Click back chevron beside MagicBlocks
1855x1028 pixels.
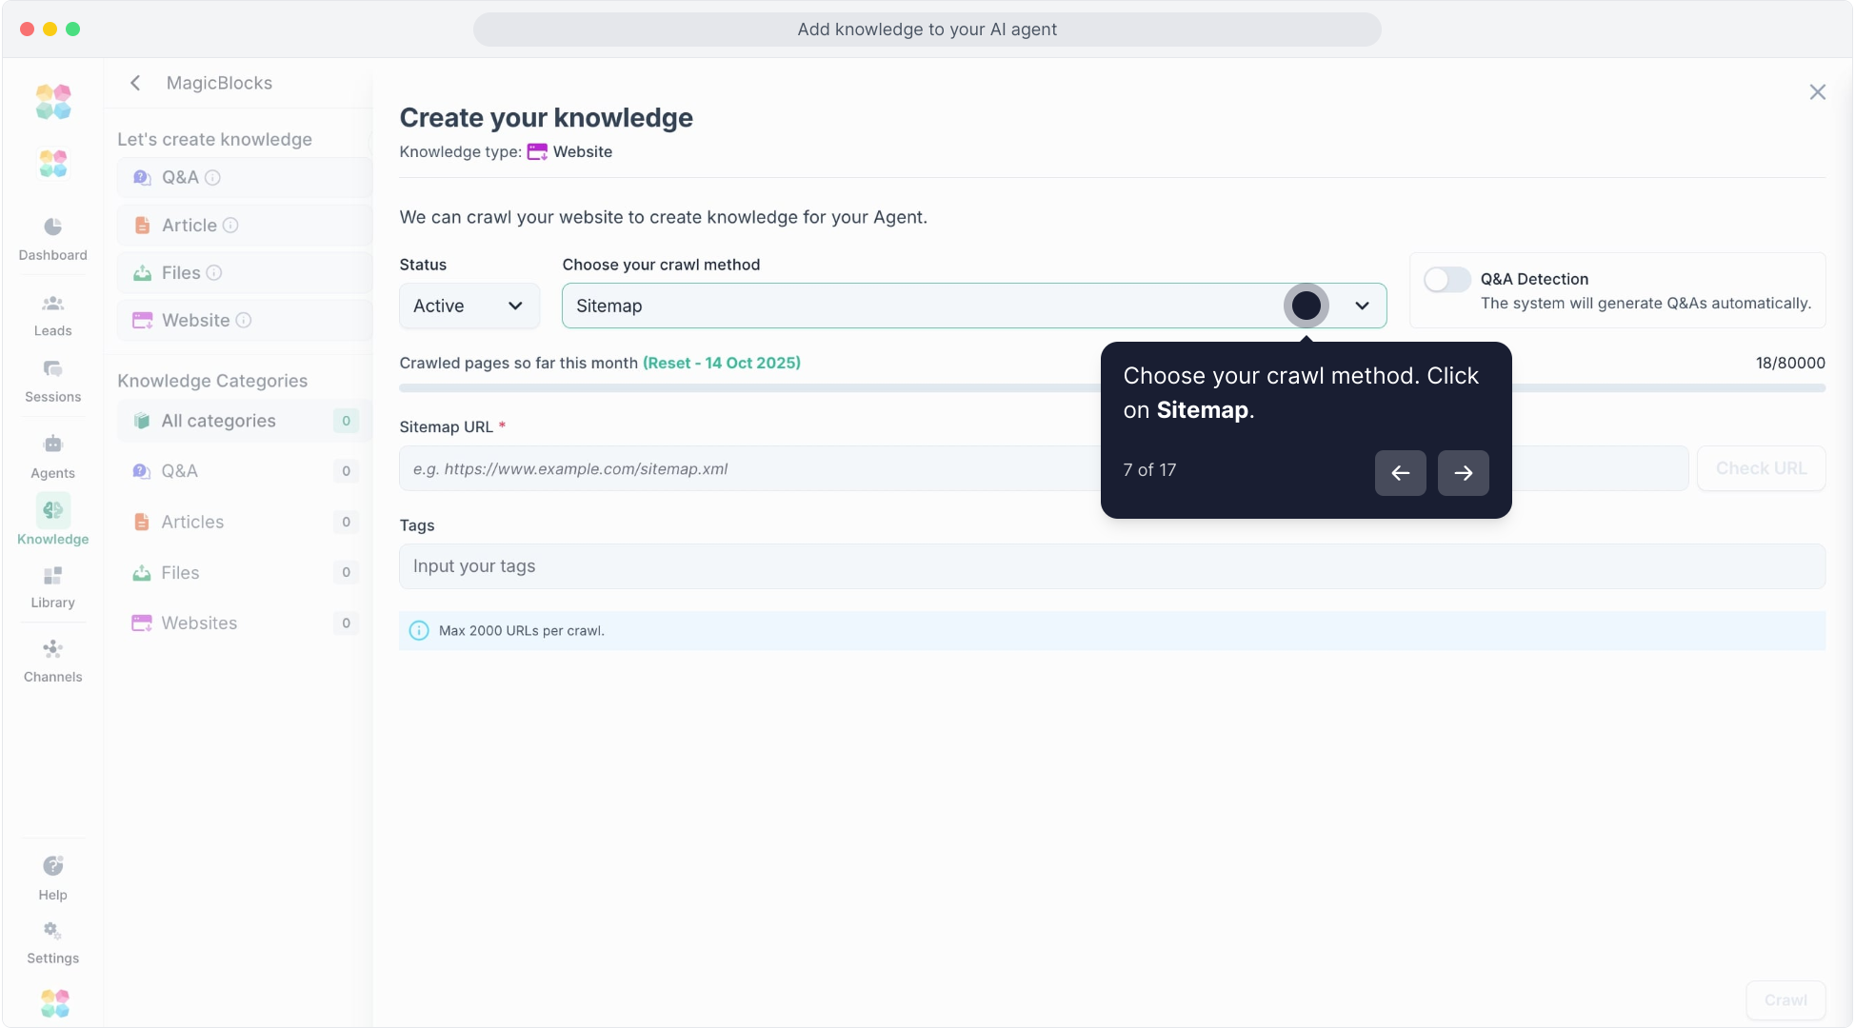click(135, 83)
